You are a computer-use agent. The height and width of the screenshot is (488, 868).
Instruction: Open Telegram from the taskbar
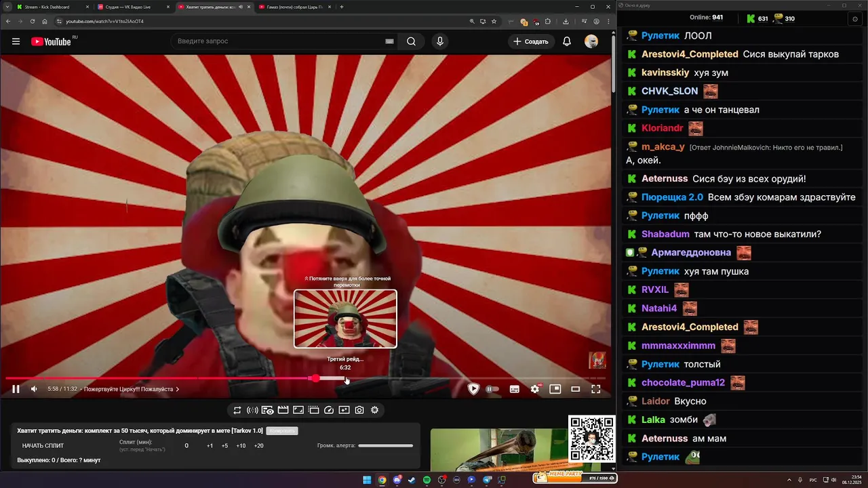[x=486, y=480]
